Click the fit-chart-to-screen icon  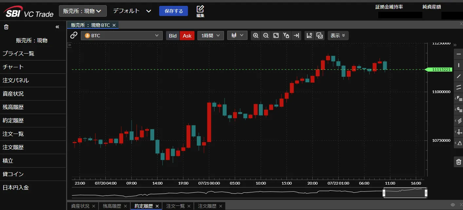[x=276, y=36]
